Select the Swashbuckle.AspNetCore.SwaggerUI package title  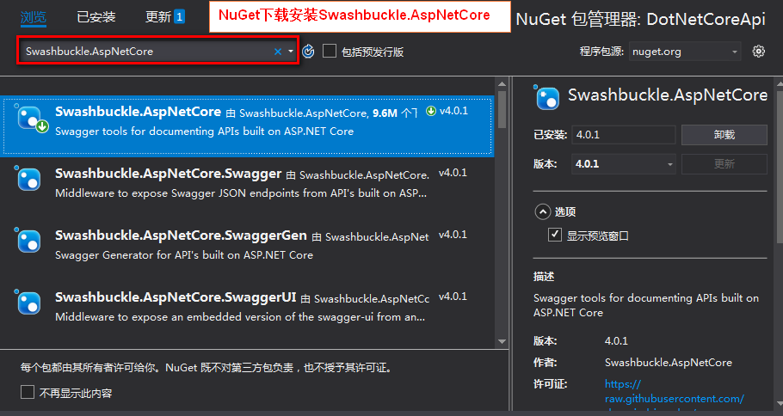point(176,297)
